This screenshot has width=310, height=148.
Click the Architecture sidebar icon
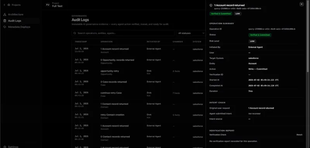tap(5, 15)
